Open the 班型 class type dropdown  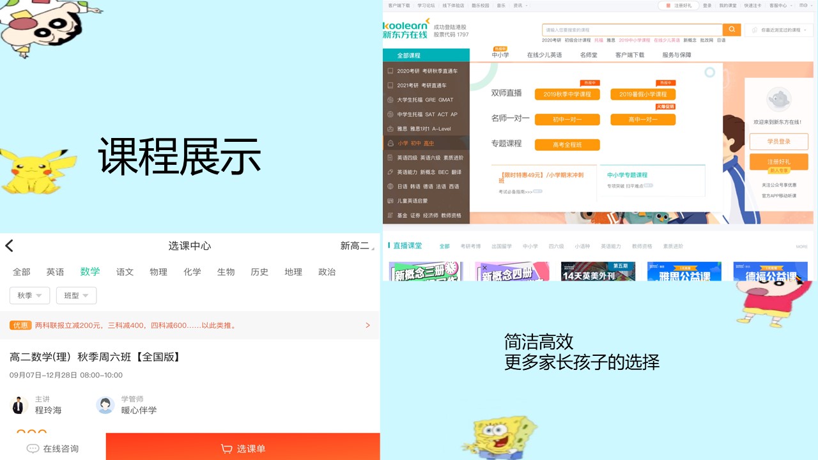point(76,295)
